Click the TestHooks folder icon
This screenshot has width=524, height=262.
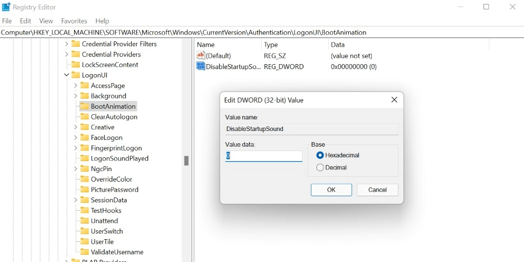coord(85,210)
